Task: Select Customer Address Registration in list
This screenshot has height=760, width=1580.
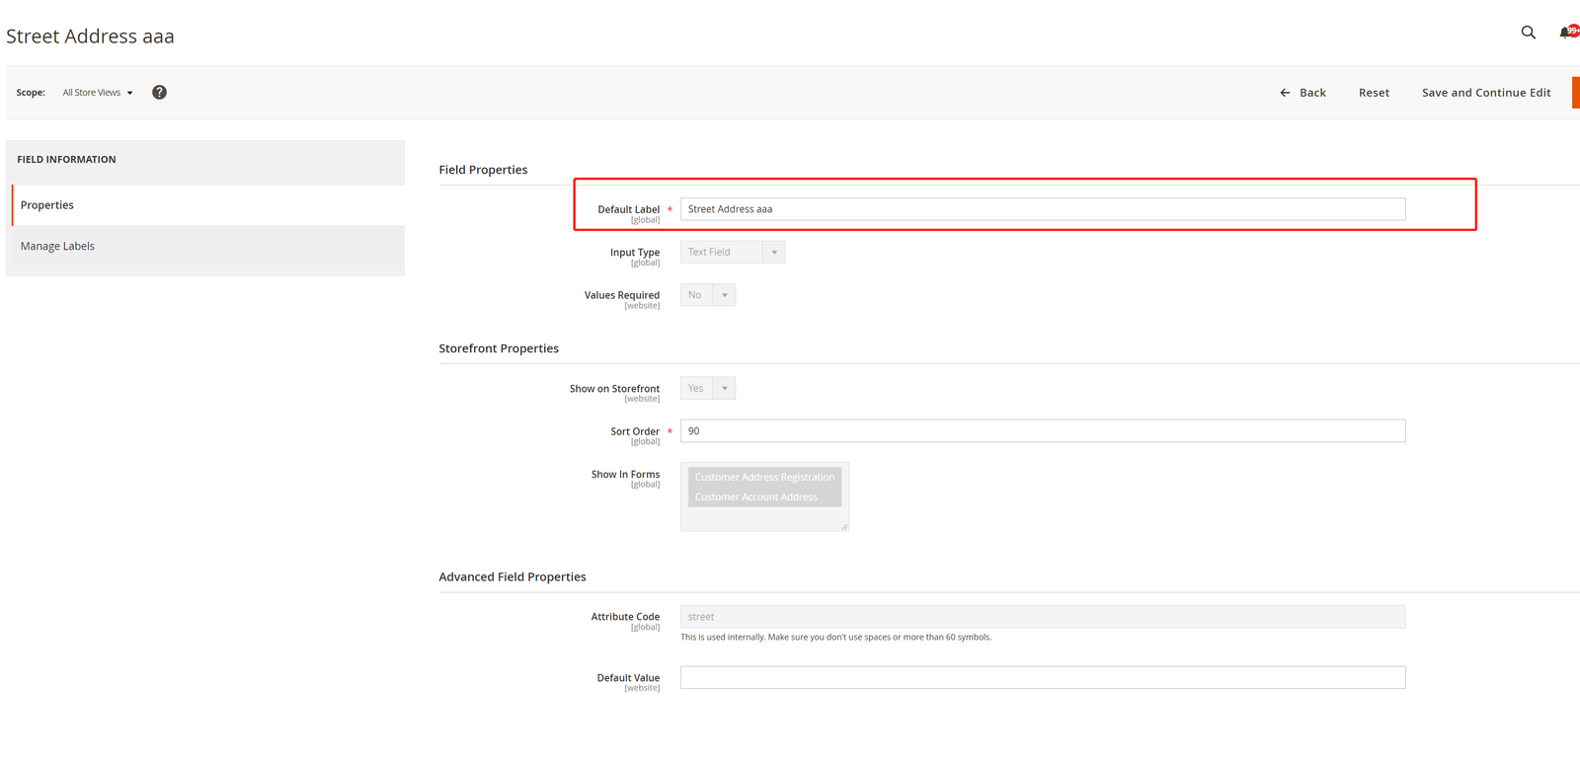Action: pos(764,477)
